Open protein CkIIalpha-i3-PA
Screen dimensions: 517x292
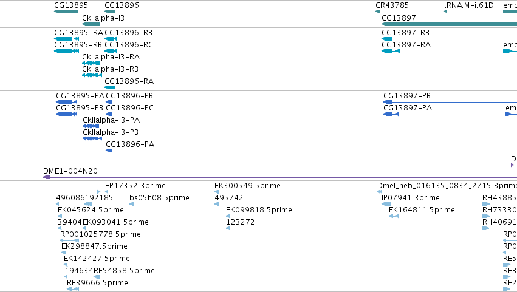tap(111, 120)
